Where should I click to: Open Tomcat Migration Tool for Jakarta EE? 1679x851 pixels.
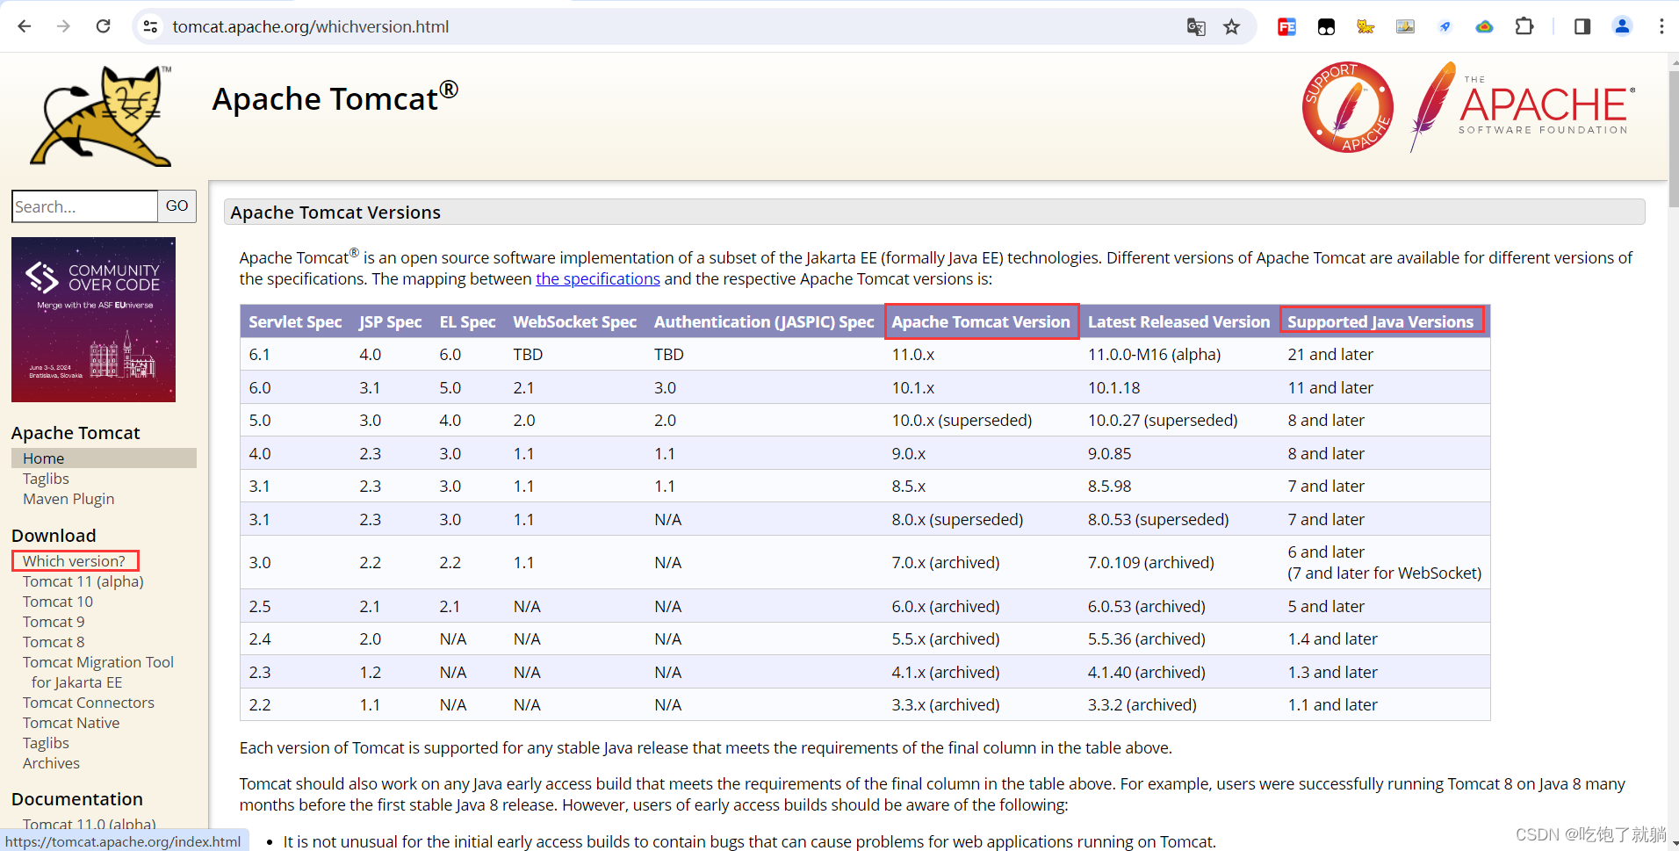tap(98, 672)
